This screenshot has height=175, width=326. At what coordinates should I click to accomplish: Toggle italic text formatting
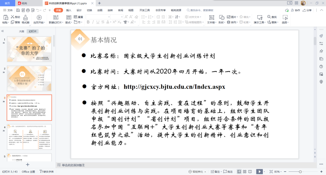[93, 23]
